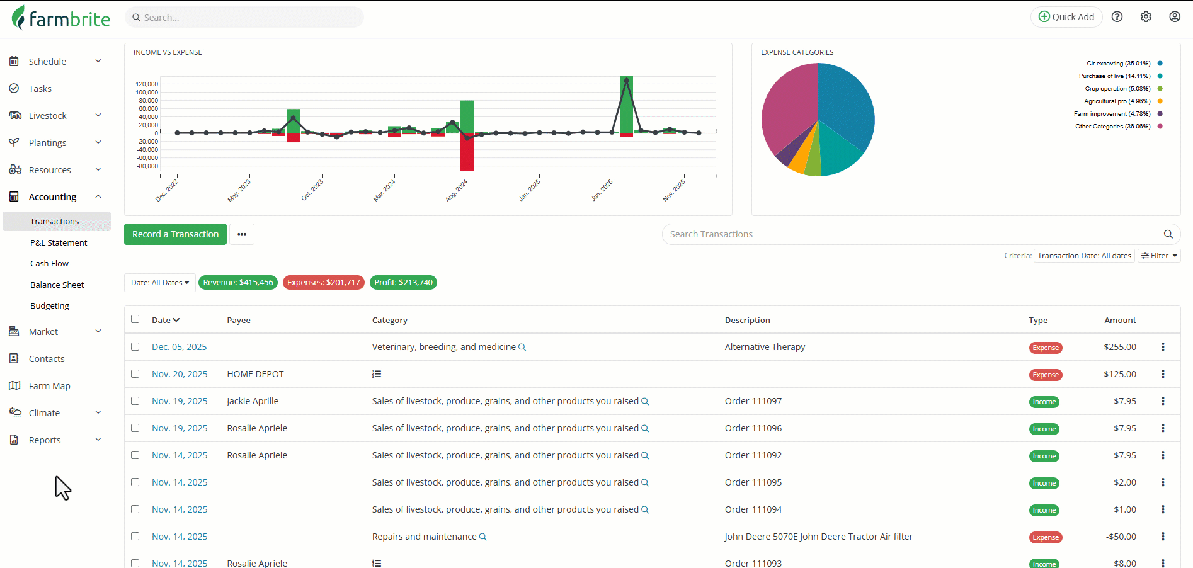Open row actions for John Deere Tractor Air filter
Viewport: 1193px width, 568px height.
pos(1163,537)
